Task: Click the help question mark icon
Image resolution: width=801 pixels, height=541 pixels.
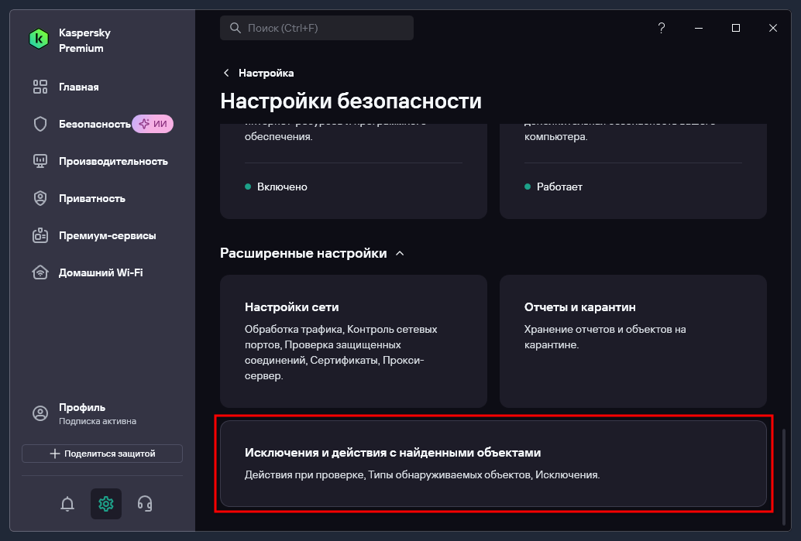Action: point(662,28)
